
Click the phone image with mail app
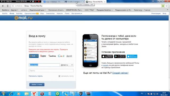pyautogui.click(x=90, y=51)
